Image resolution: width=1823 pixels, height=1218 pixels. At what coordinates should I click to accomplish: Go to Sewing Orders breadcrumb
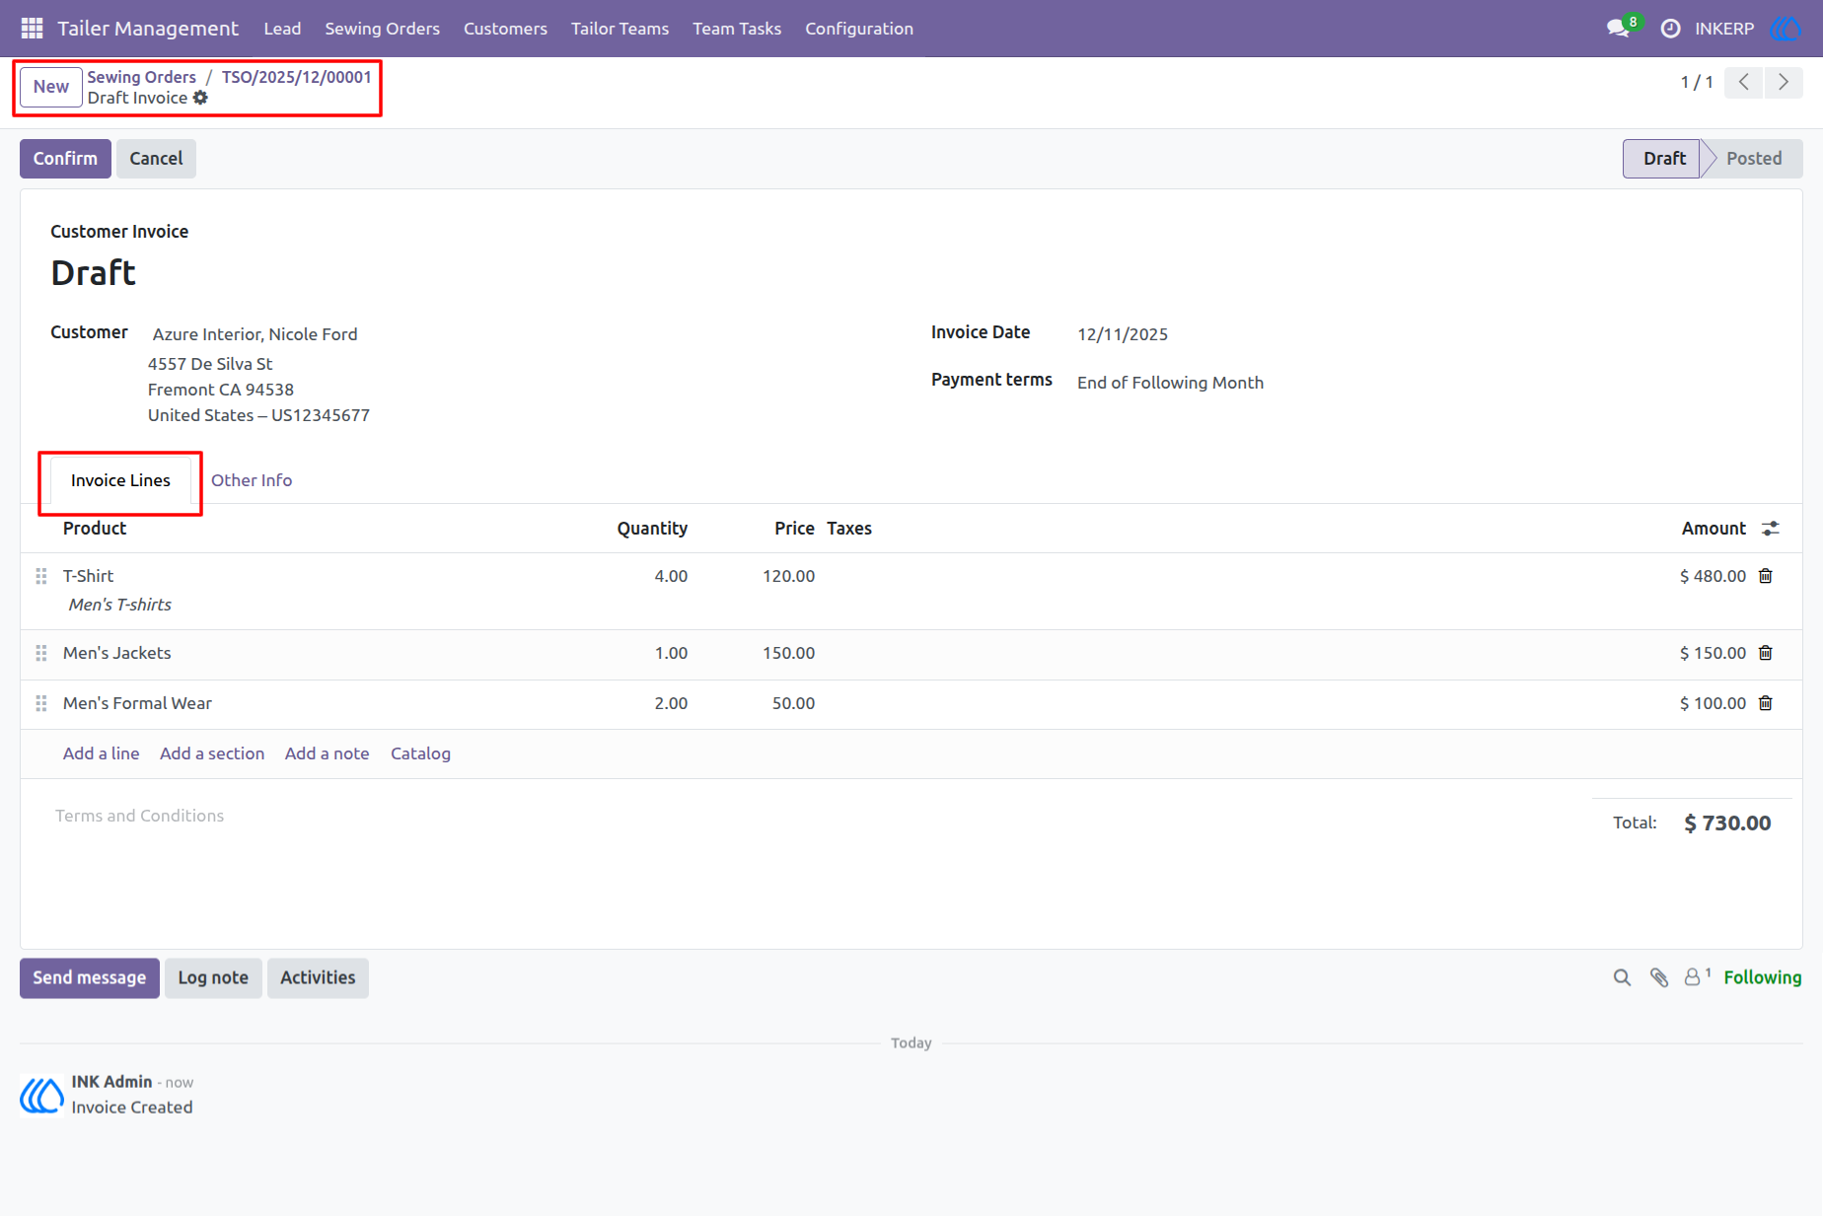coord(142,77)
